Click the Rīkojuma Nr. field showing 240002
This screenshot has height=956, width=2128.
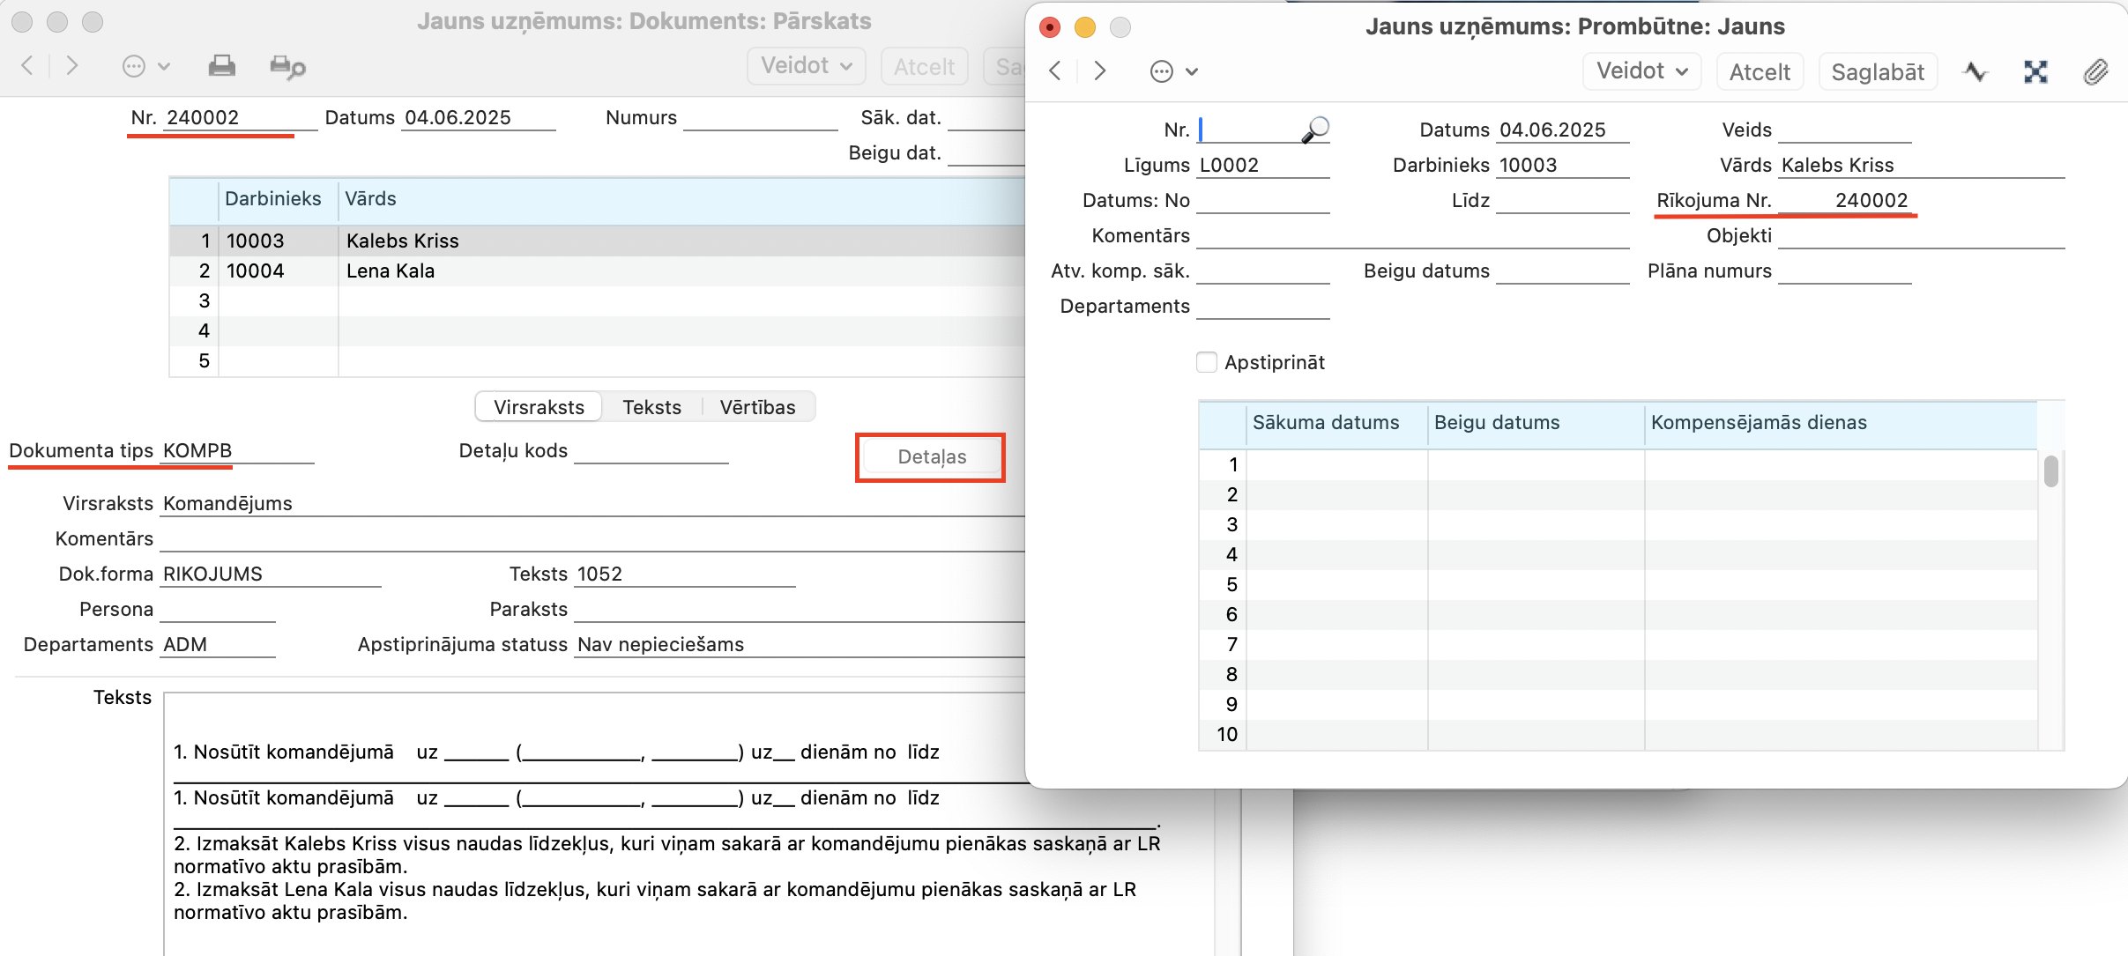1845,200
